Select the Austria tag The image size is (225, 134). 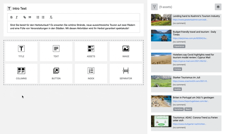tap(177, 89)
